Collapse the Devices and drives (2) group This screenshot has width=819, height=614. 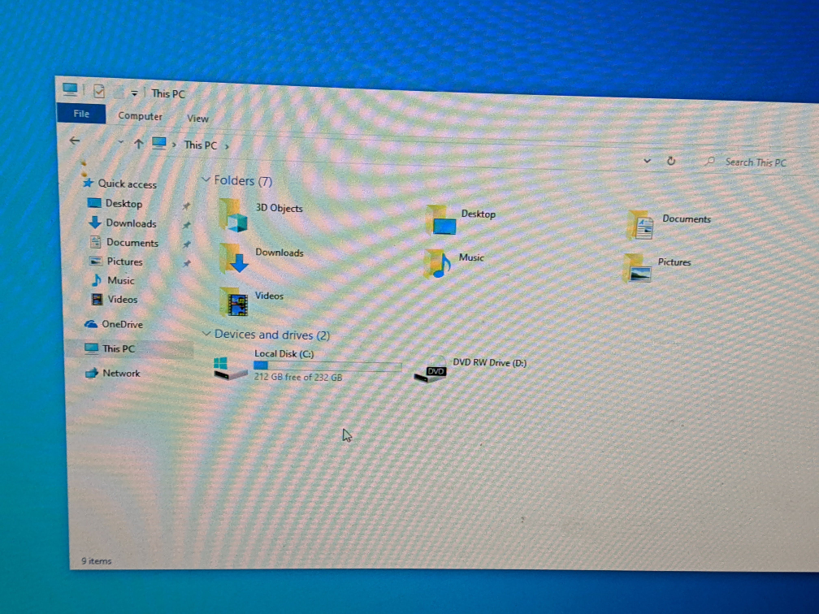pyautogui.click(x=206, y=333)
